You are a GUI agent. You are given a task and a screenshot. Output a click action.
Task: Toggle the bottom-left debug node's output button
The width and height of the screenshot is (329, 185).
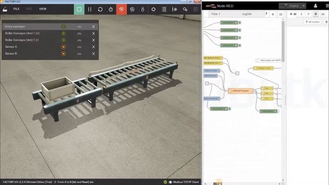(x=230, y=108)
